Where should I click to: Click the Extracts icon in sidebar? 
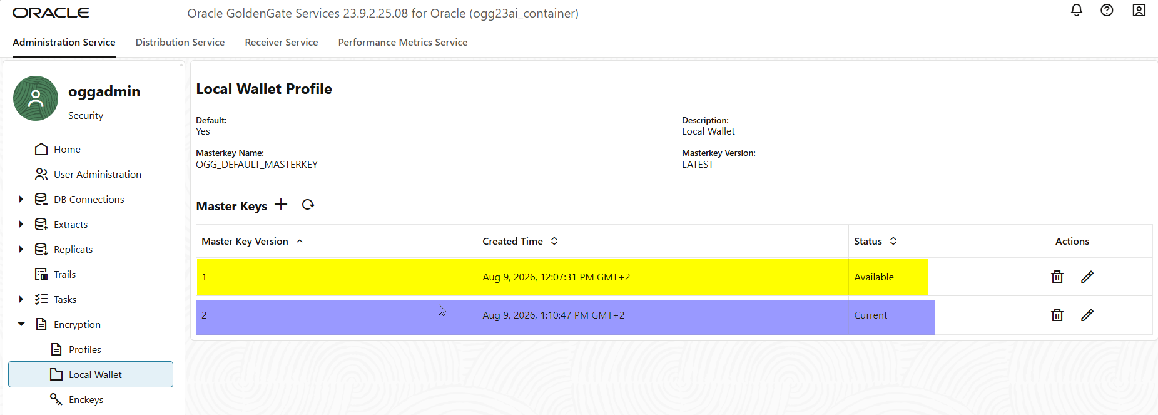(41, 224)
